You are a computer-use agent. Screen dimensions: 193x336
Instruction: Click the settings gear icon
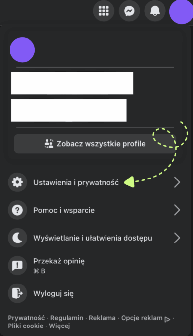tap(17, 182)
